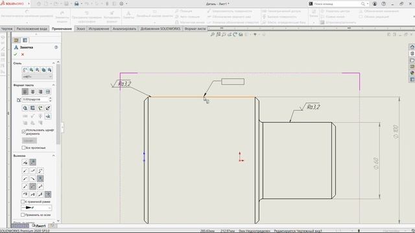Click the Лист1 sheet tab
415x233 pixels.
[x=39, y=226]
